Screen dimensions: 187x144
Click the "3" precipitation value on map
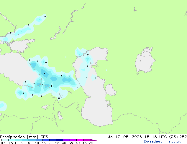point(44,74)
